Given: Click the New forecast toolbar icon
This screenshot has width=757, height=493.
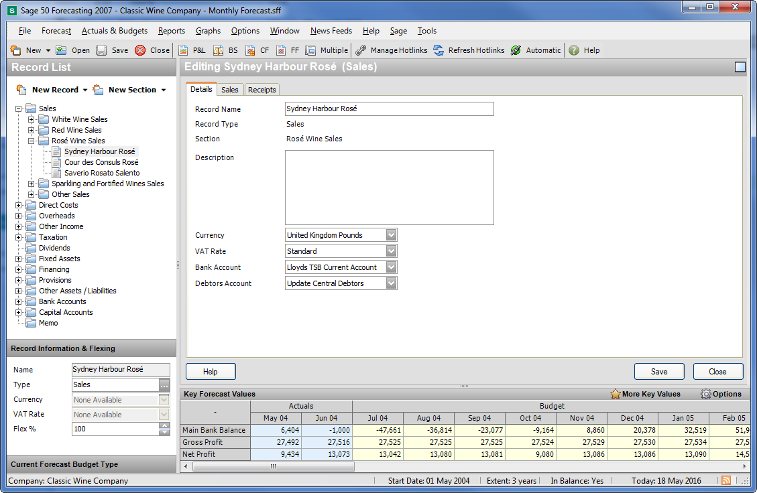Looking at the screenshot, I should 16,50.
